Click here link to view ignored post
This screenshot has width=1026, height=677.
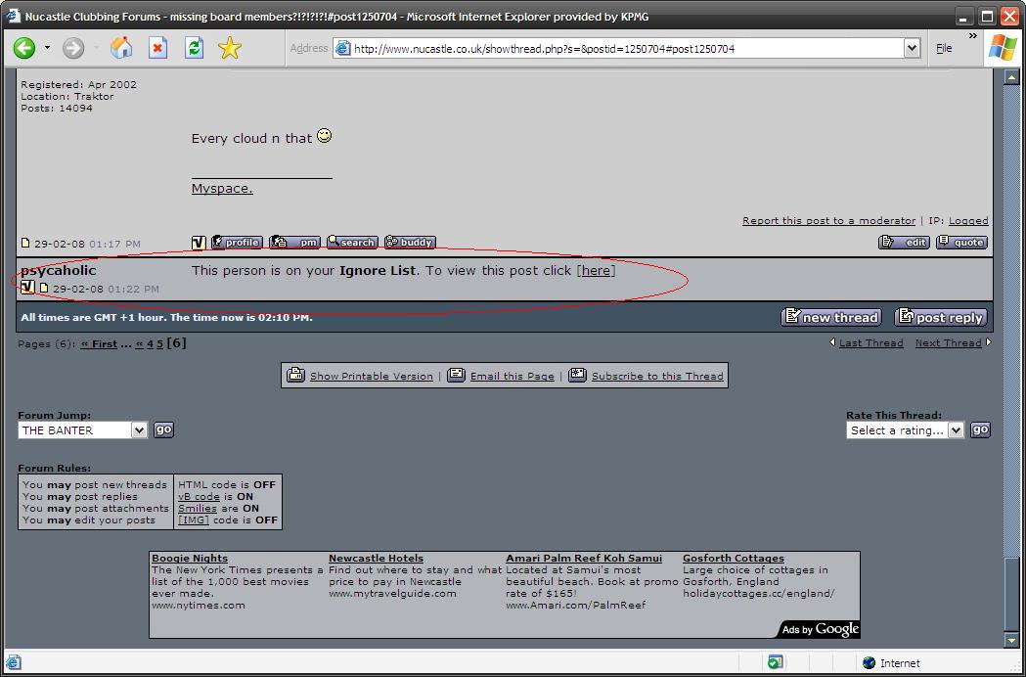[596, 271]
